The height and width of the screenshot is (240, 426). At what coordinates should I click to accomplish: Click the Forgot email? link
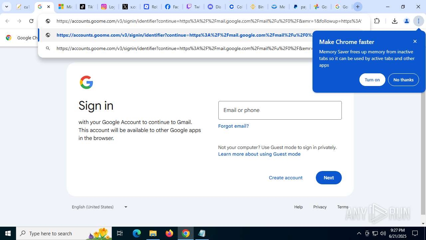234,126
